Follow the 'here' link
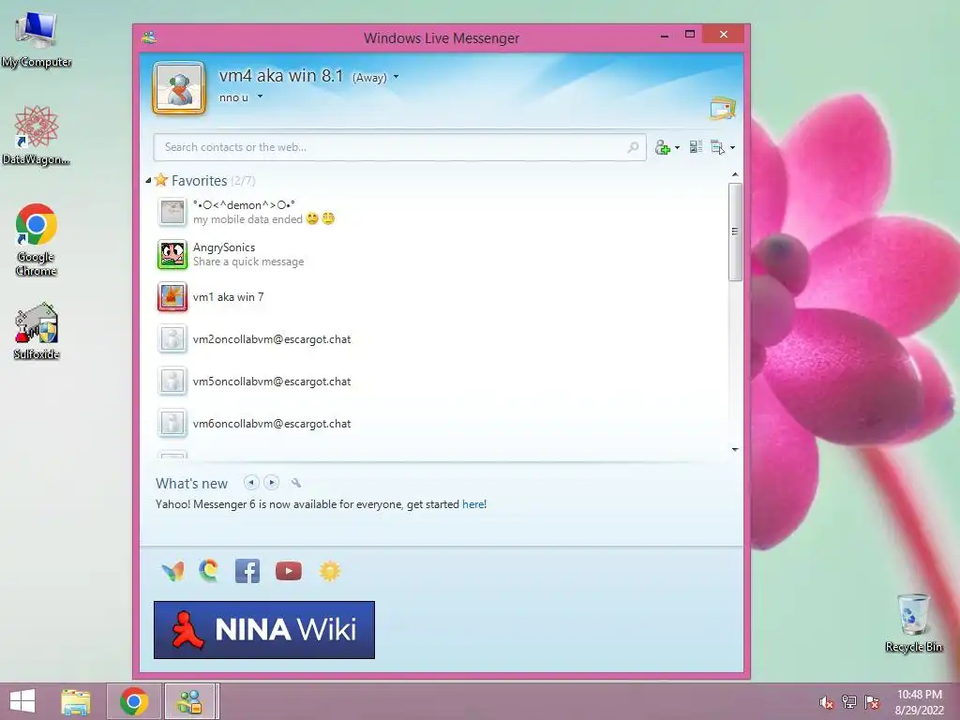The height and width of the screenshot is (720, 960). (x=473, y=504)
